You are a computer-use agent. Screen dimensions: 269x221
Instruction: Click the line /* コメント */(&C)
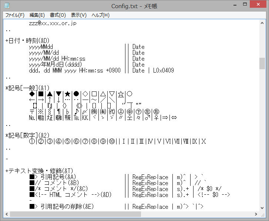coord(58,189)
